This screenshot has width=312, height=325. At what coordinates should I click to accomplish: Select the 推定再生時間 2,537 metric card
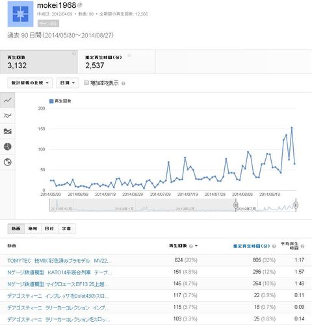(x=116, y=62)
